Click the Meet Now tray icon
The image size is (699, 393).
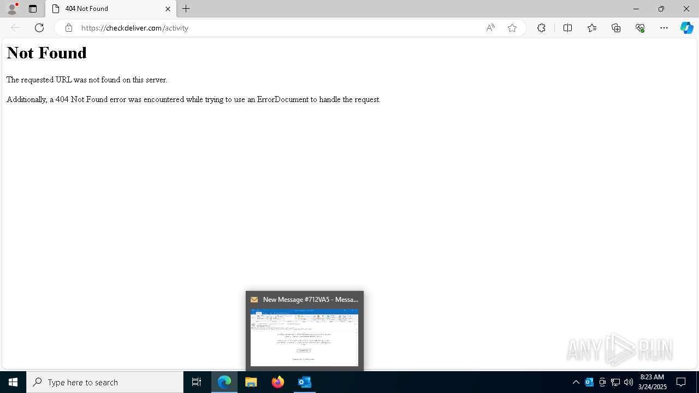pyautogui.click(x=602, y=382)
